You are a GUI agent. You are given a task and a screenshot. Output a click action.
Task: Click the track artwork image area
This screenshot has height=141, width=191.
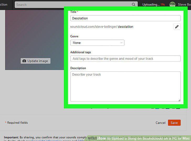pos(34,40)
